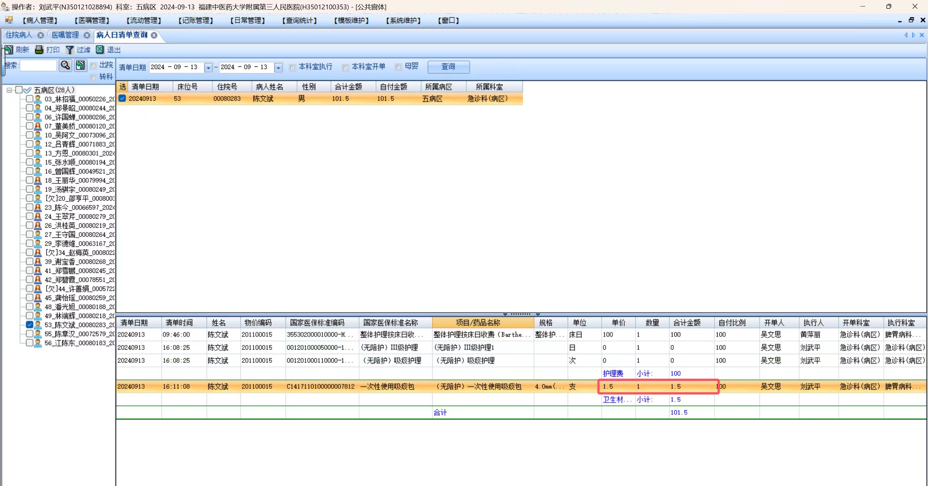Switch to the 住院病人 tab
The width and height of the screenshot is (928, 486).
[19, 35]
